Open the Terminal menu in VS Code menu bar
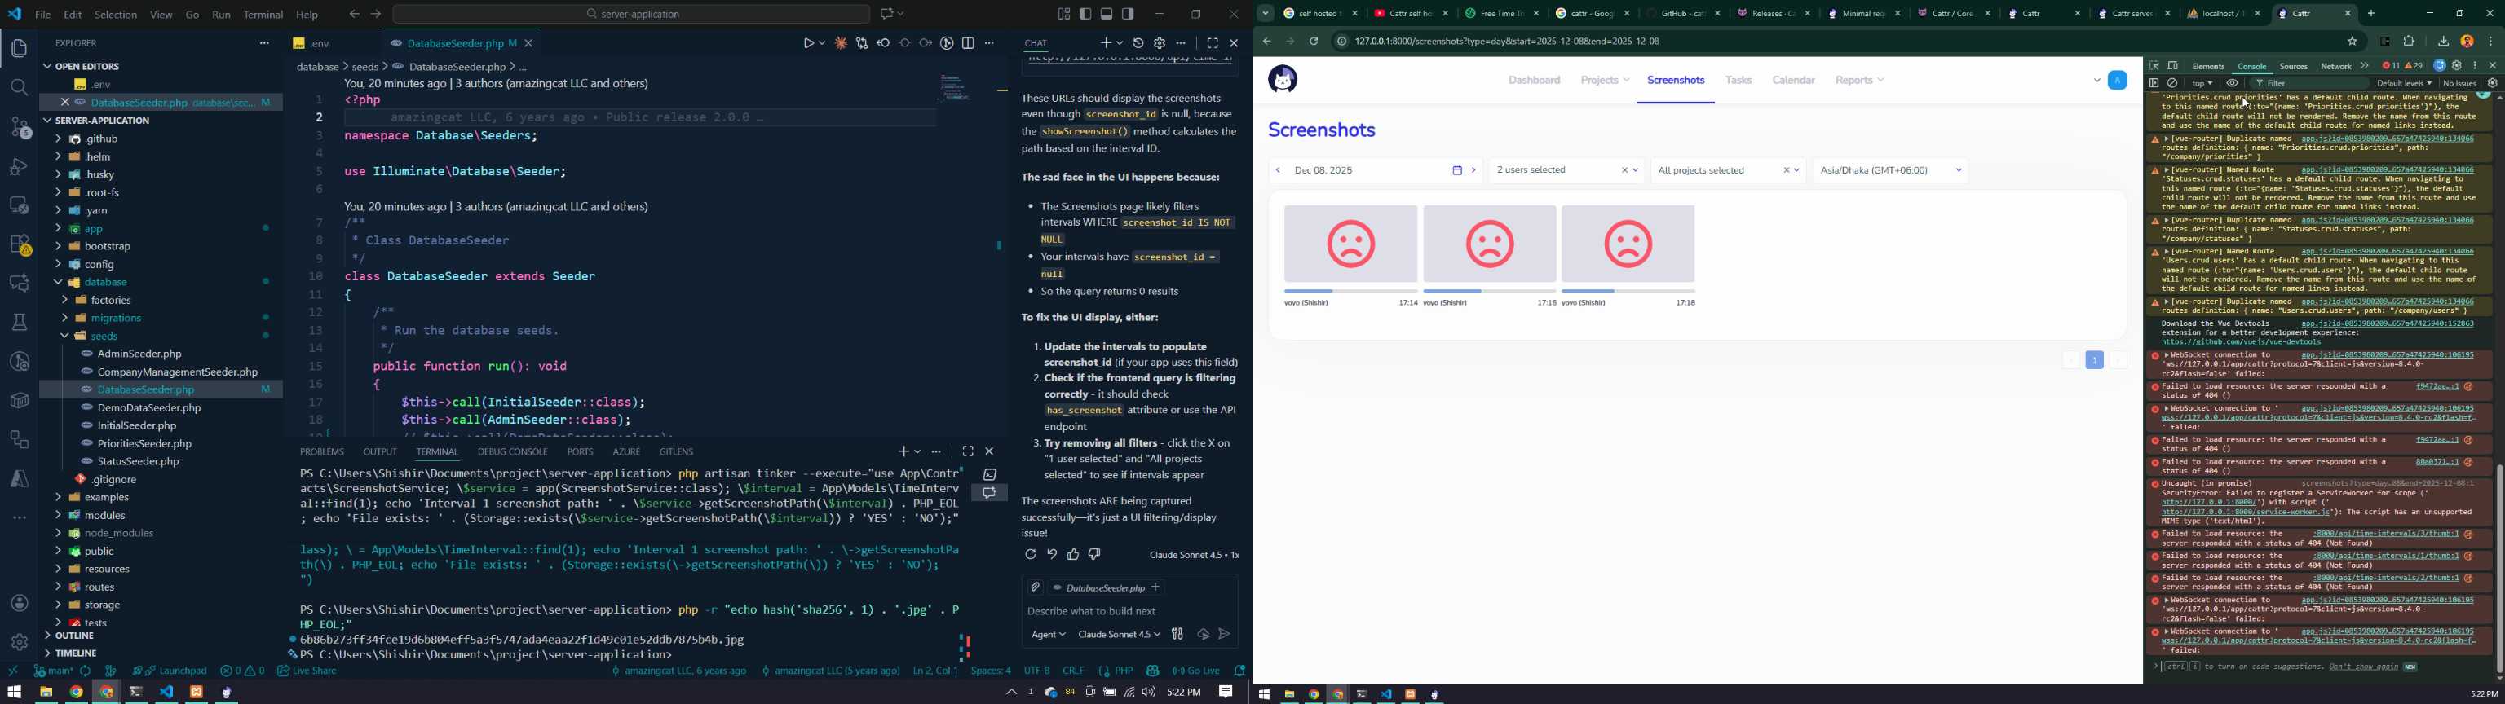Screen dimensions: 2505x704 [x=263, y=15]
